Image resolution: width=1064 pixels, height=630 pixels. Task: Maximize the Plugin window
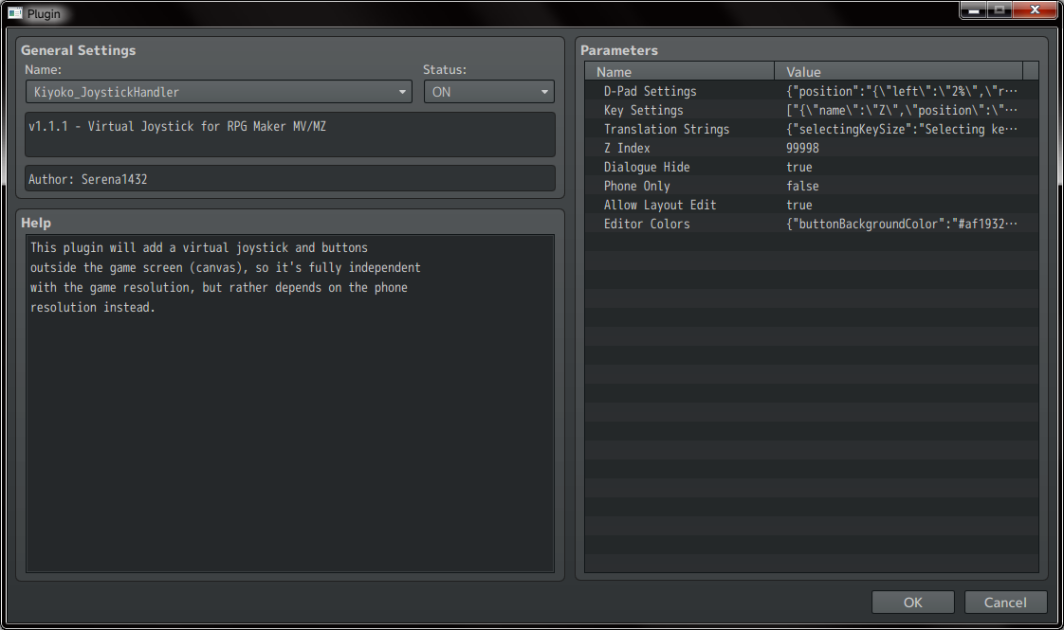point(1000,10)
